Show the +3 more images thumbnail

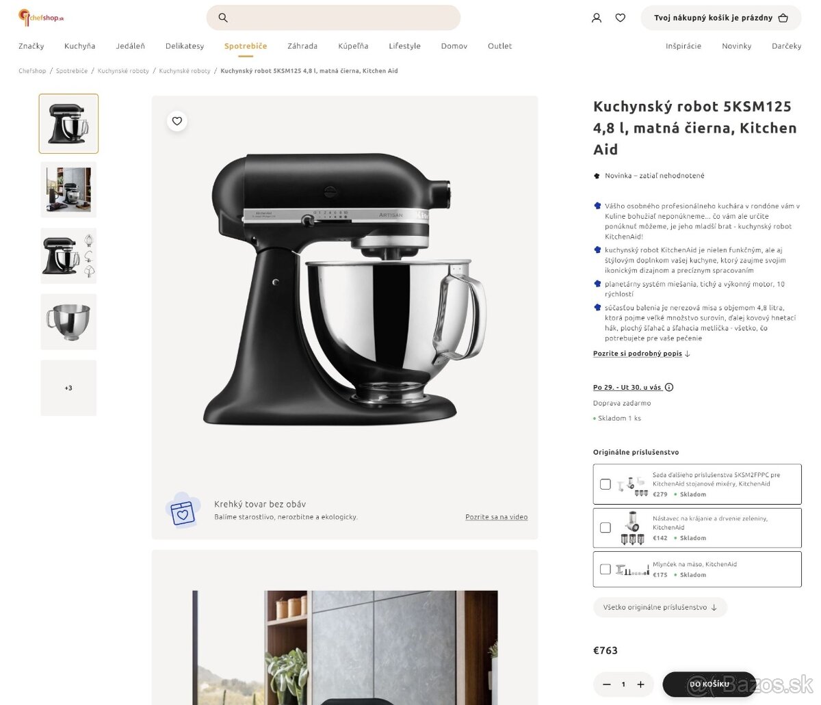pos(68,388)
